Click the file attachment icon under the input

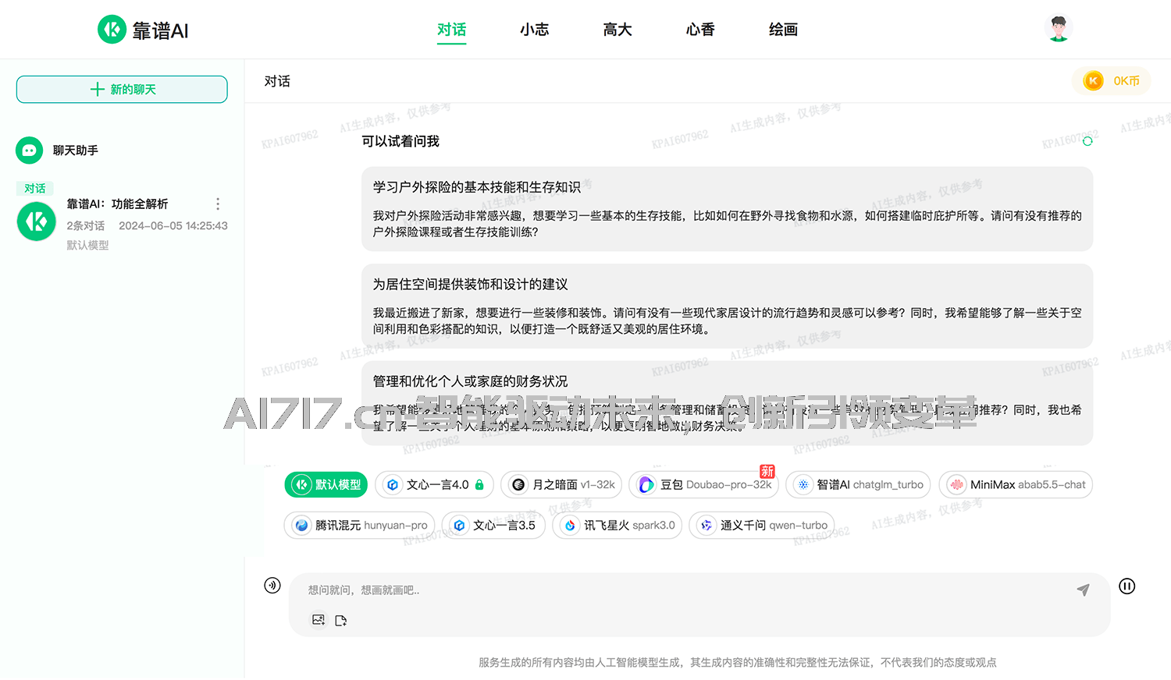(340, 621)
